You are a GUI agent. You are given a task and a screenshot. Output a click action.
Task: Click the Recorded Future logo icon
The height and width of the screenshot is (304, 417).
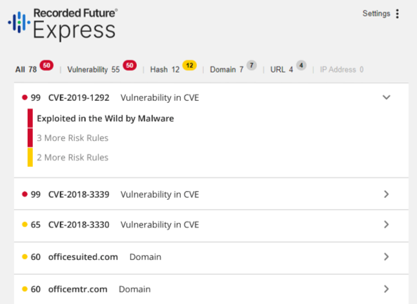pyautogui.click(x=19, y=23)
